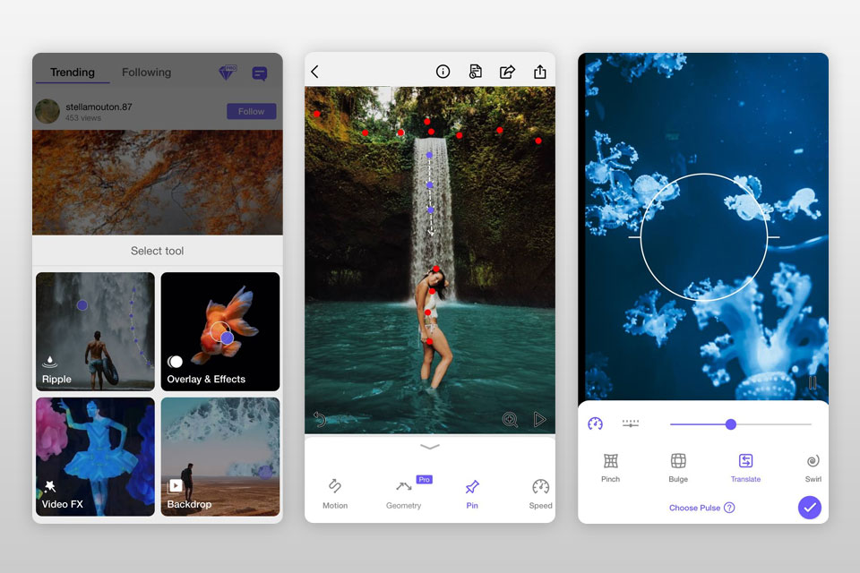
Task: Open stellamouton.87 profile avatar
Action: click(47, 111)
